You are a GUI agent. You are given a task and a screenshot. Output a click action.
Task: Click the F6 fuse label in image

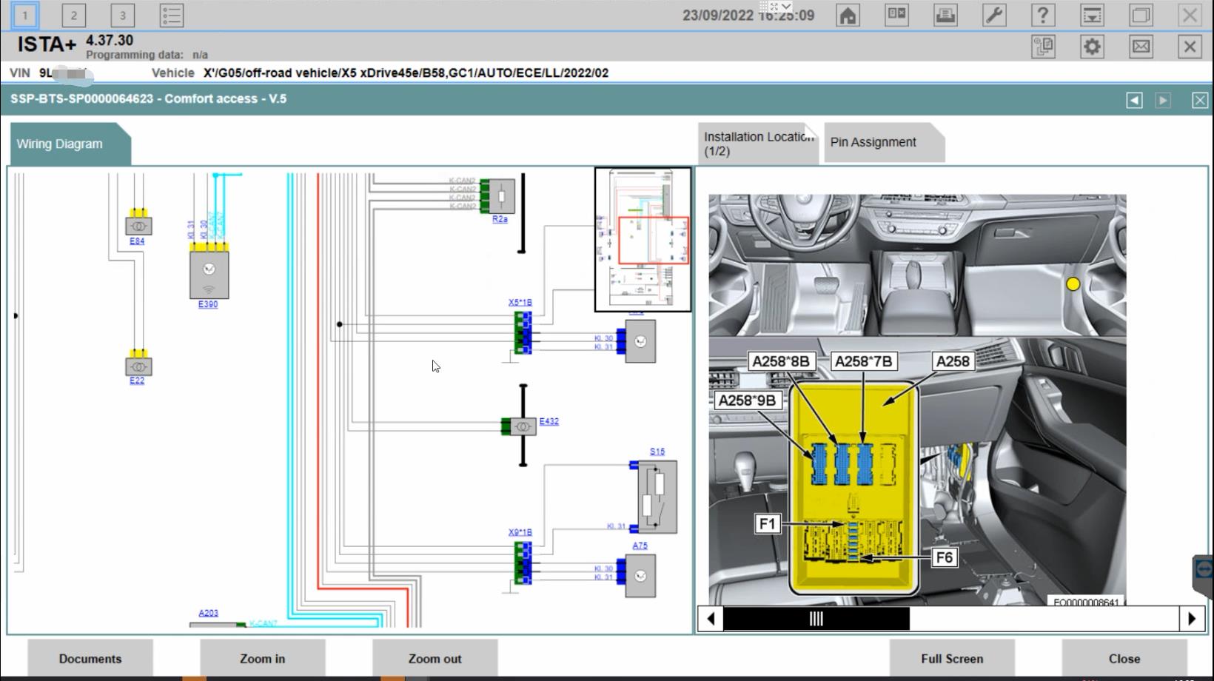(945, 557)
